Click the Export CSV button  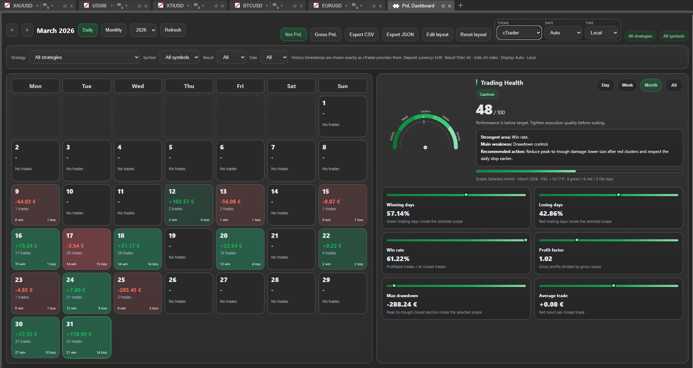coord(361,34)
